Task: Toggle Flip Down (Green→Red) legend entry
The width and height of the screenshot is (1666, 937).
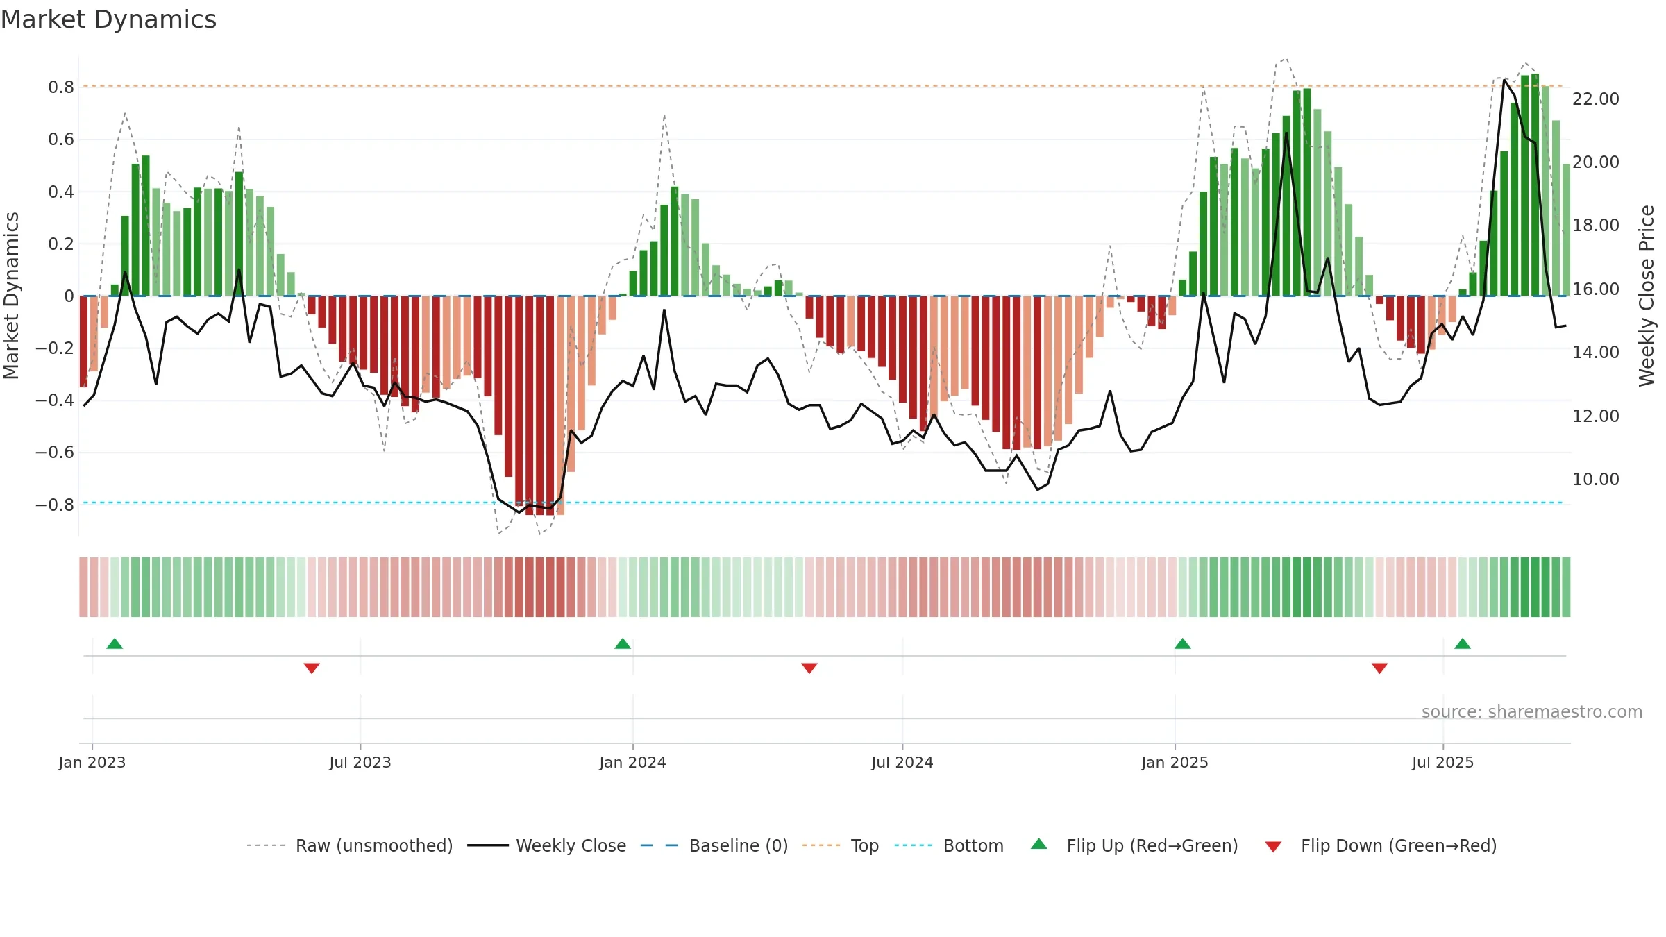Action: [x=1380, y=845]
